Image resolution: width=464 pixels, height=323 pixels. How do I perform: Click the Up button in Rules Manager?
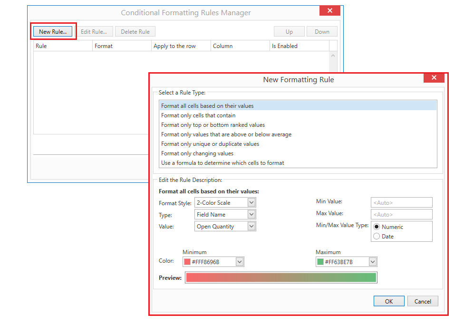click(x=289, y=32)
